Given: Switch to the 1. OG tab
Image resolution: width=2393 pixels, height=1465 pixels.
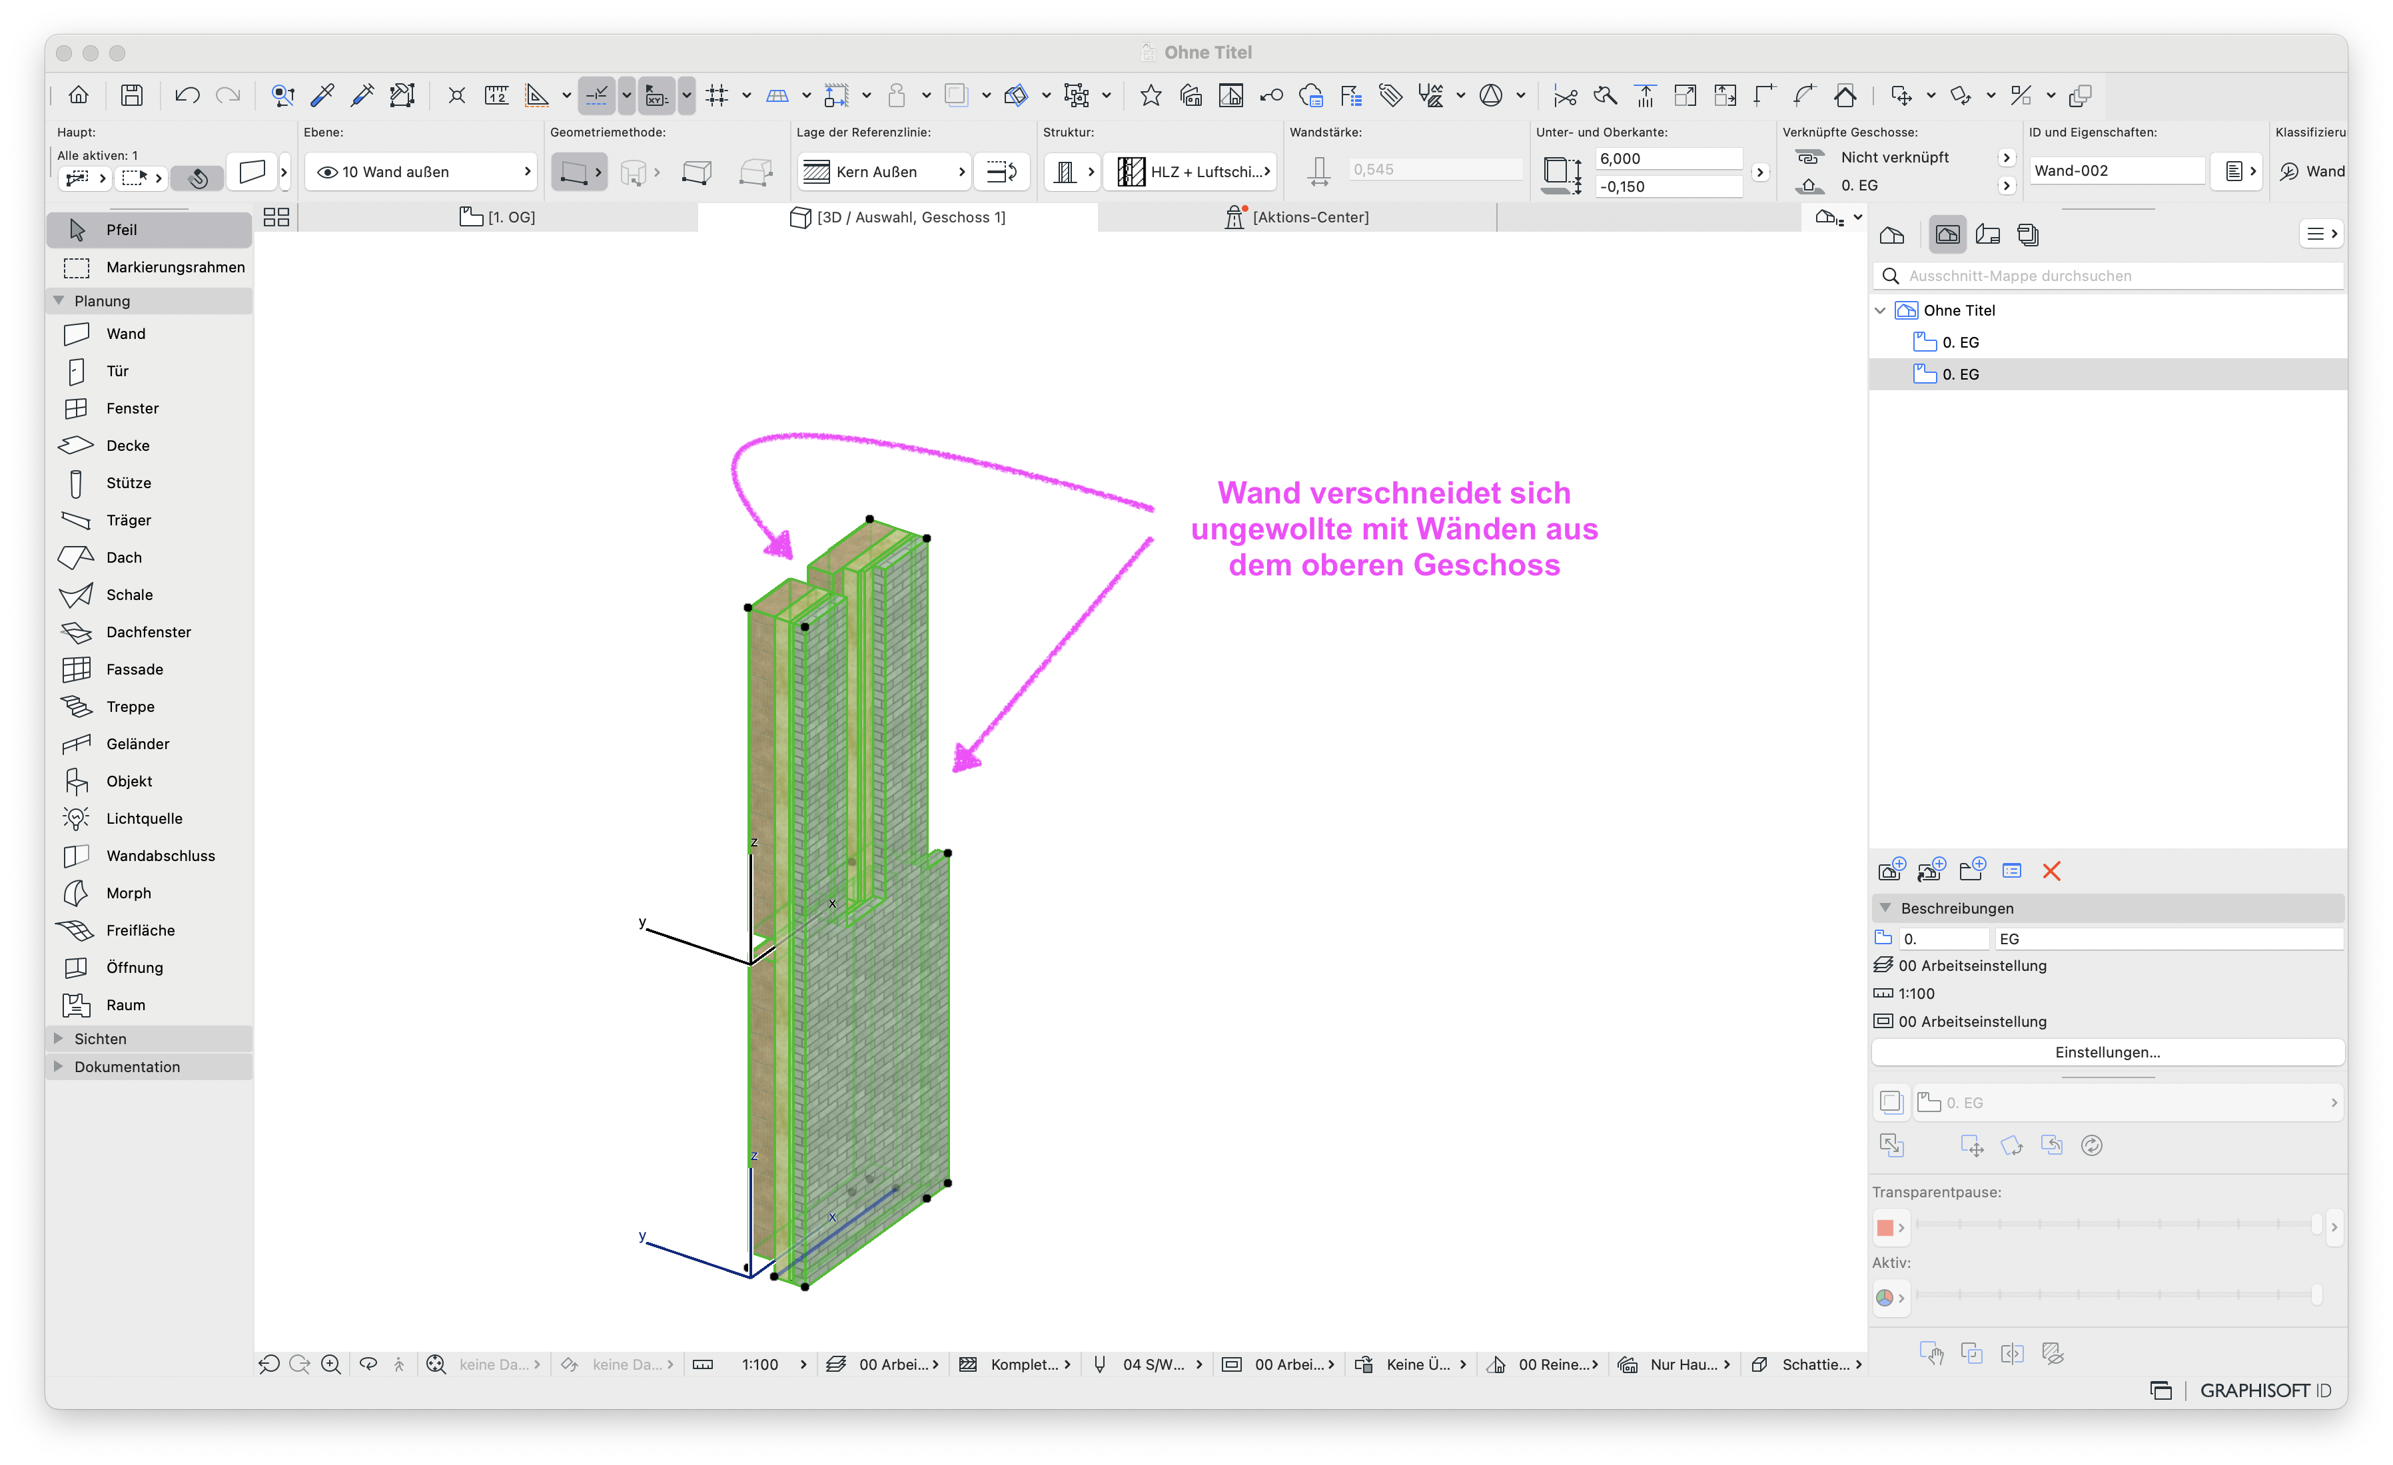Looking at the screenshot, I should (497, 218).
